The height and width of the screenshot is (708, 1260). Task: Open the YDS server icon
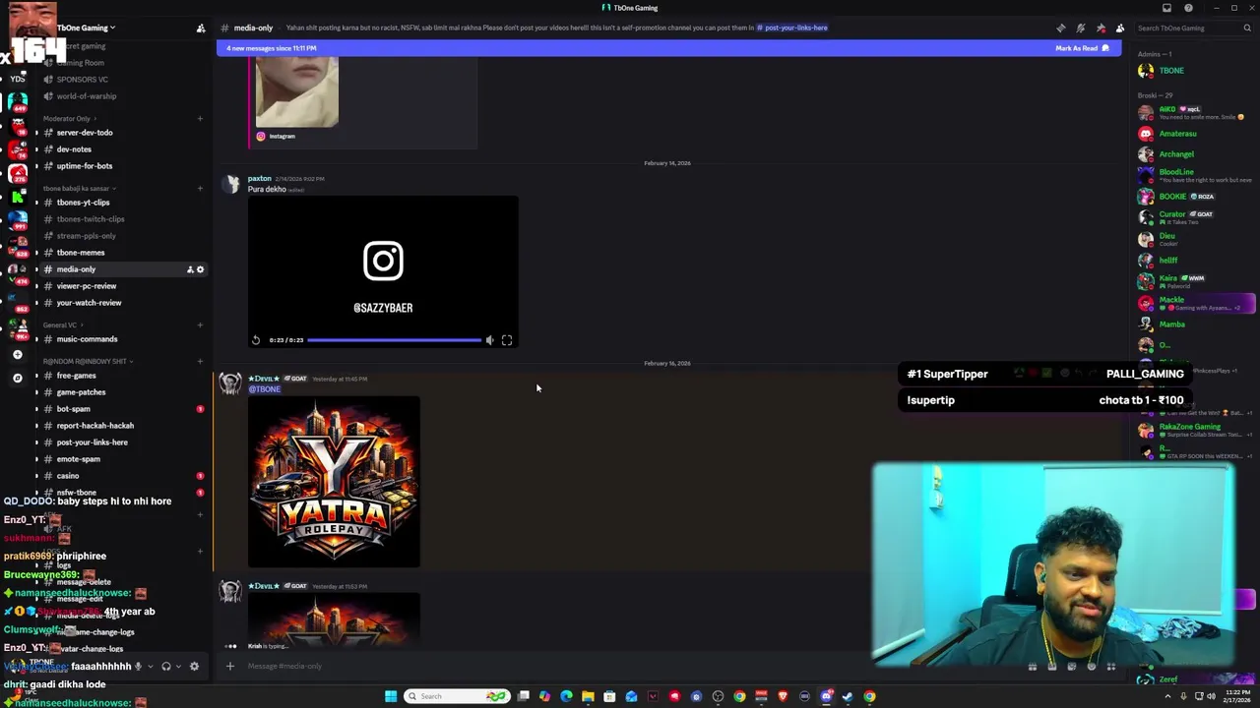[x=17, y=79]
